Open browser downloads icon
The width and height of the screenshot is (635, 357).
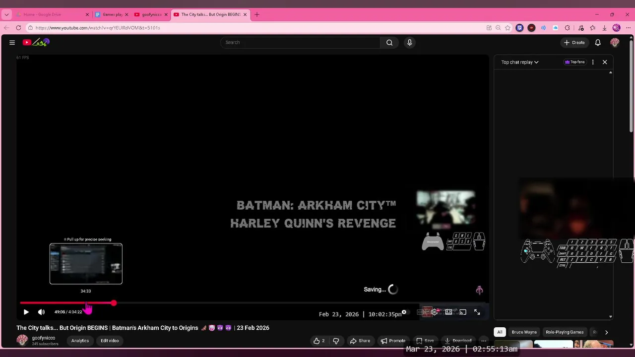tap(604, 28)
